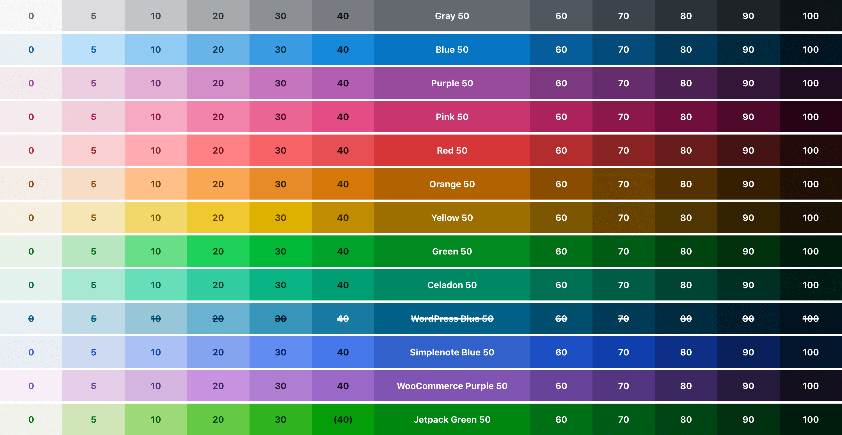Select the (40) swatch in Jetpack Green row

click(342, 419)
